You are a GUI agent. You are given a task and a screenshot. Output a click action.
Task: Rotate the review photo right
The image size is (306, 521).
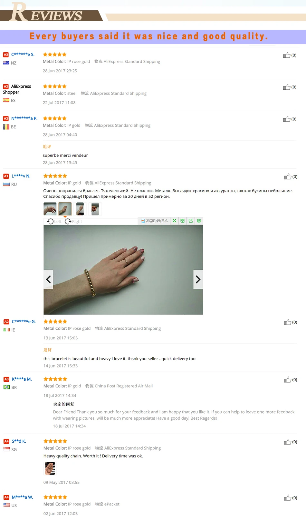[73, 221]
